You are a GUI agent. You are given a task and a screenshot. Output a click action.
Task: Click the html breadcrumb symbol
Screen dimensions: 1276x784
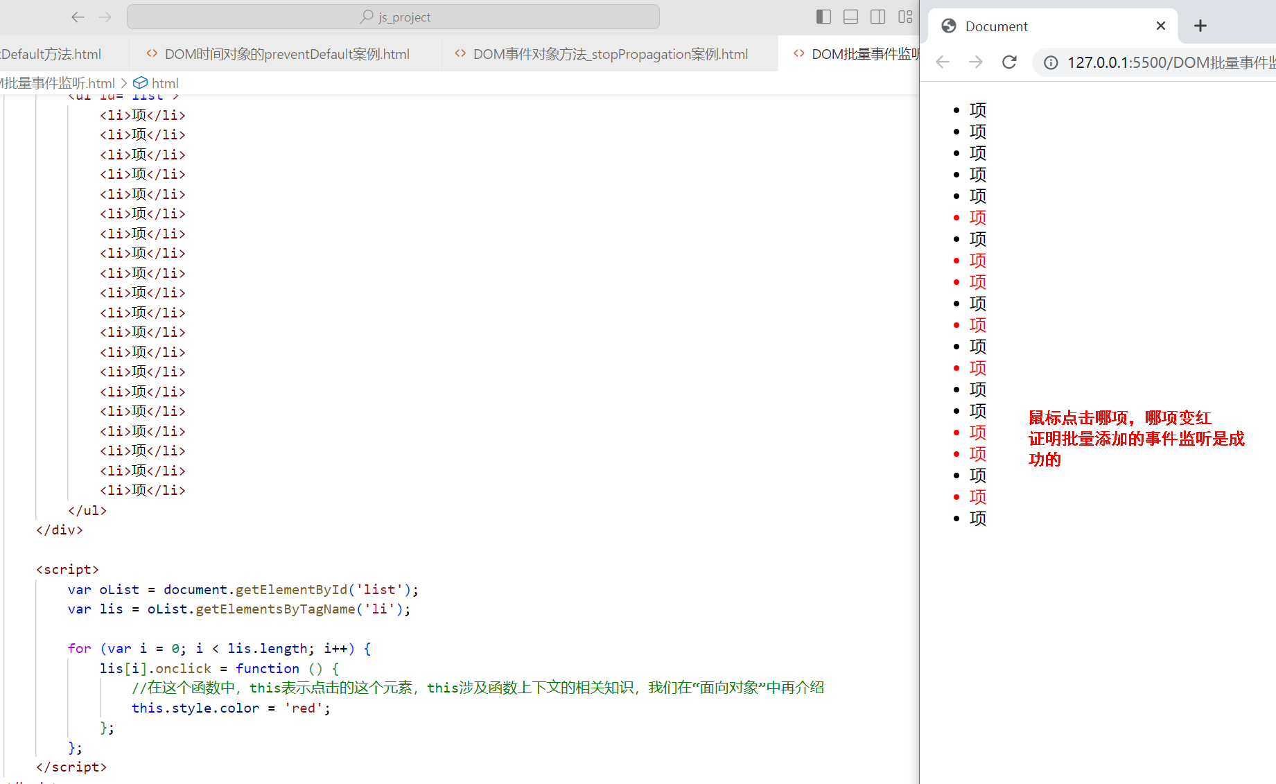point(157,83)
